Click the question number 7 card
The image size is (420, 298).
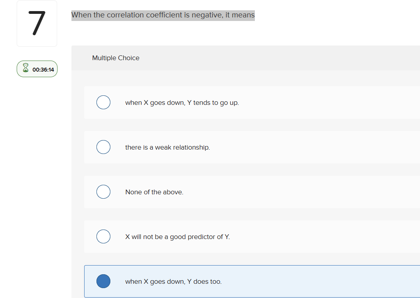click(37, 23)
